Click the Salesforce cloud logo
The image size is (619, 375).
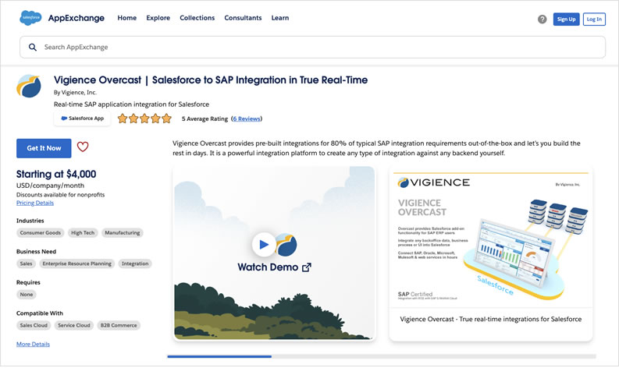point(30,18)
